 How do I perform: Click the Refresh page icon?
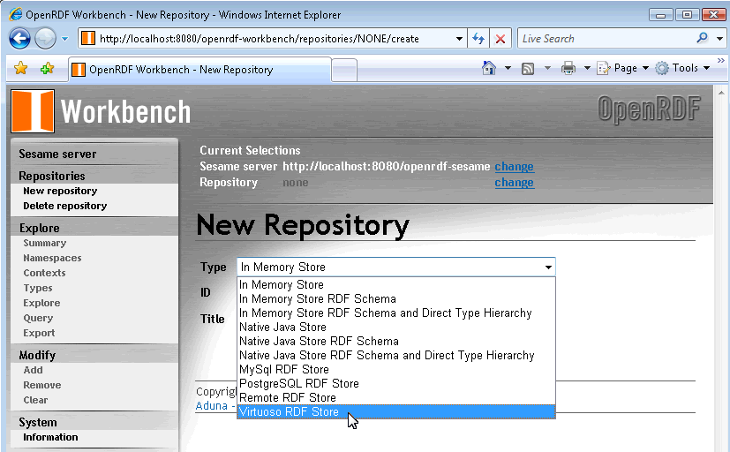point(478,39)
